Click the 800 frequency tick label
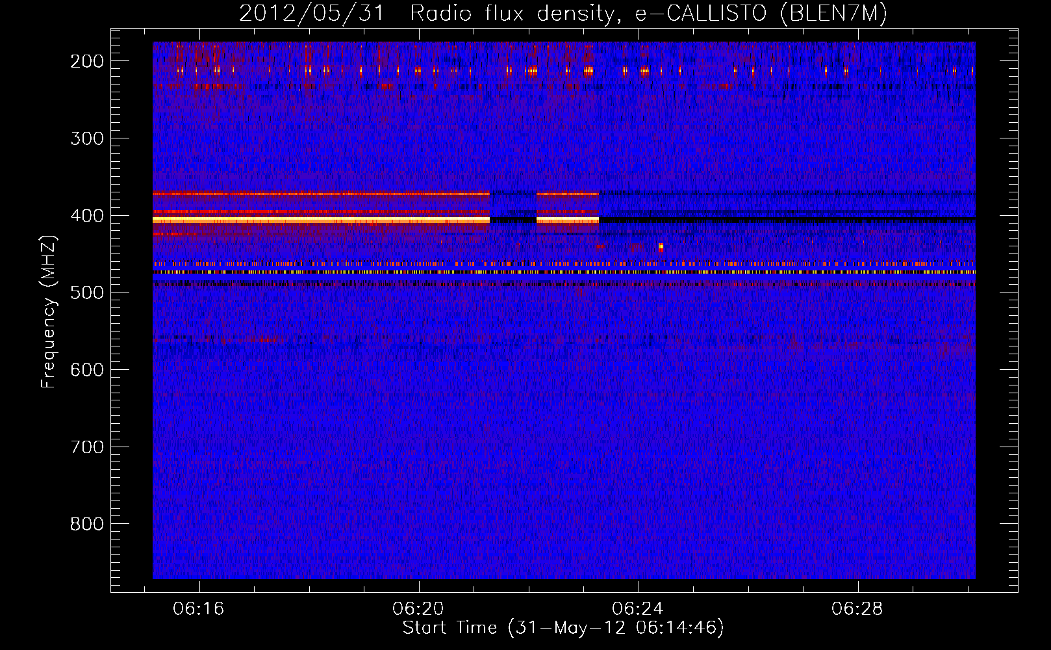Viewport: 1051px width, 650px height. (x=87, y=524)
